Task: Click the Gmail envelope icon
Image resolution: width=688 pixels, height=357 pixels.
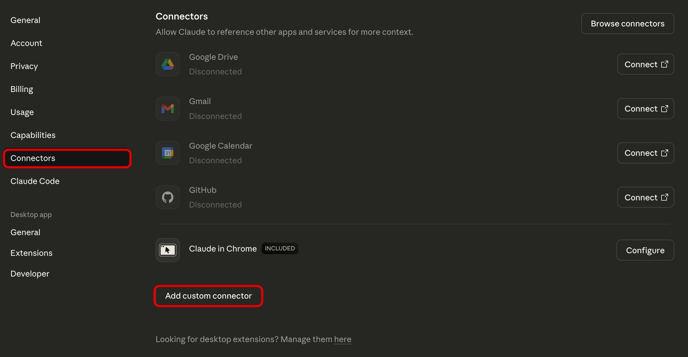Action: 167,109
